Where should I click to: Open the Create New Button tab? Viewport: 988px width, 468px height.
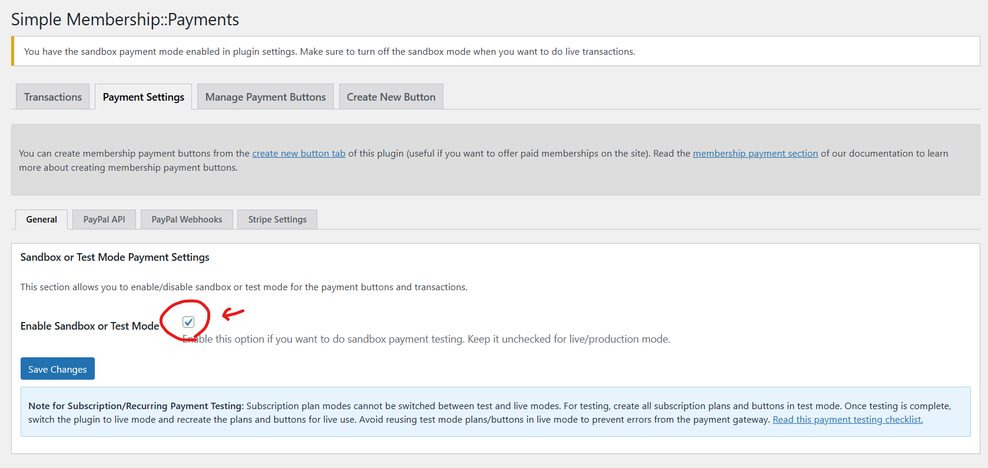coord(391,97)
